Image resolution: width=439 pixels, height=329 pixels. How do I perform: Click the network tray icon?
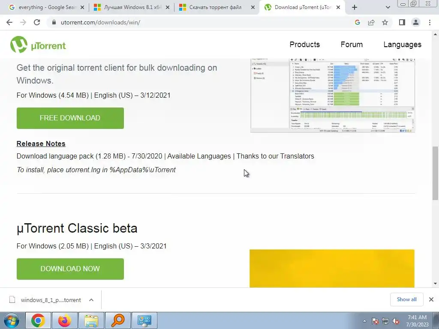click(385, 321)
